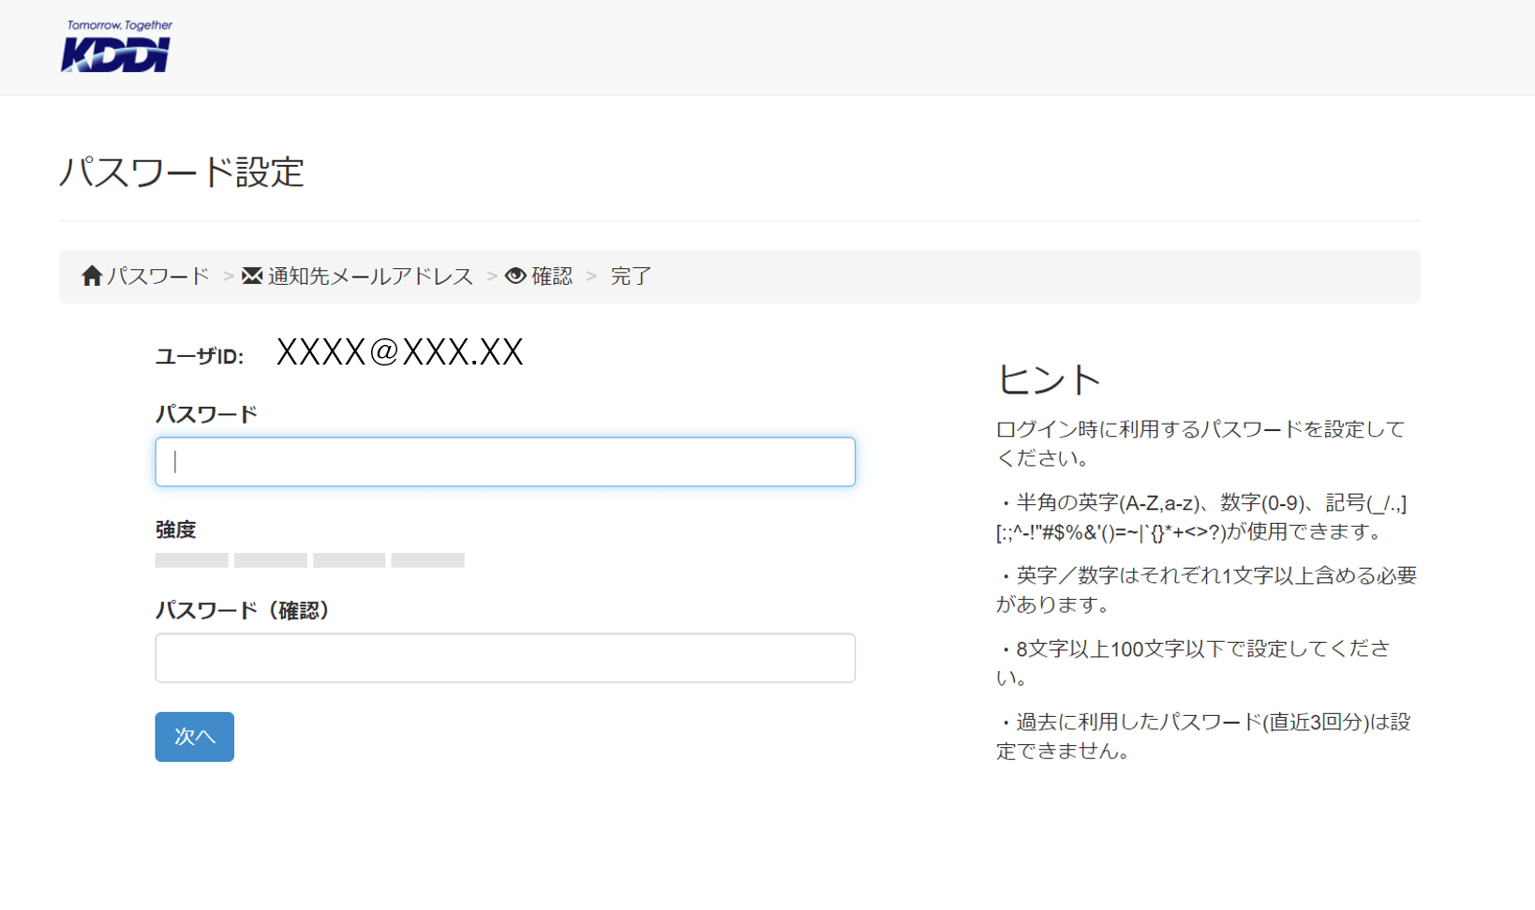
Task: Click the third password strength bar segment
Action: tap(349, 560)
